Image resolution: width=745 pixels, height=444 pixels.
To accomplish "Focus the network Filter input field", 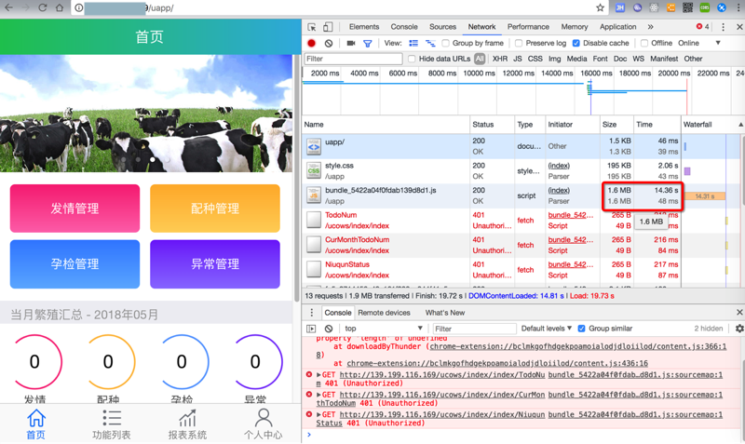I will point(353,59).
